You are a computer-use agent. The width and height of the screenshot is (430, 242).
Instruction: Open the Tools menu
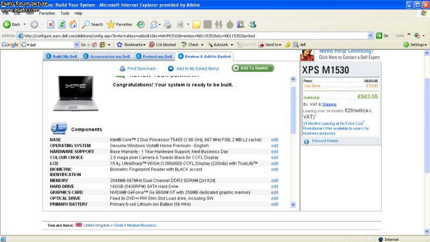point(65,13)
